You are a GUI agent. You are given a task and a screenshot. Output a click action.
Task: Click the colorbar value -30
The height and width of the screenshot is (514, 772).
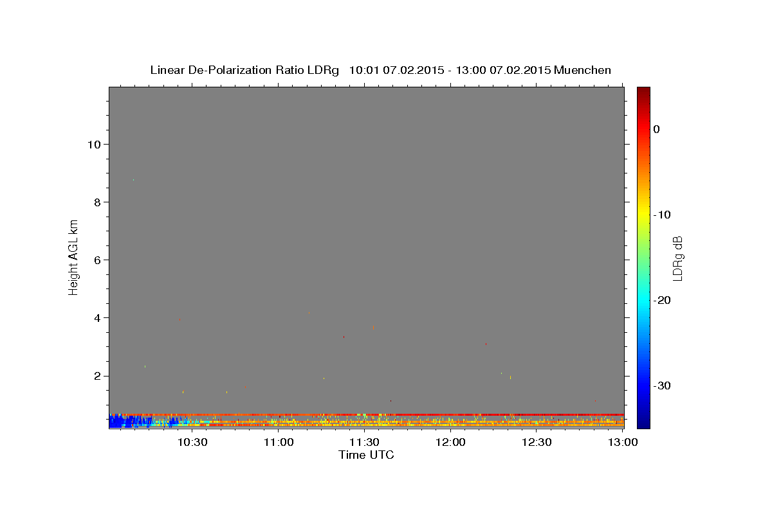tap(663, 385)
